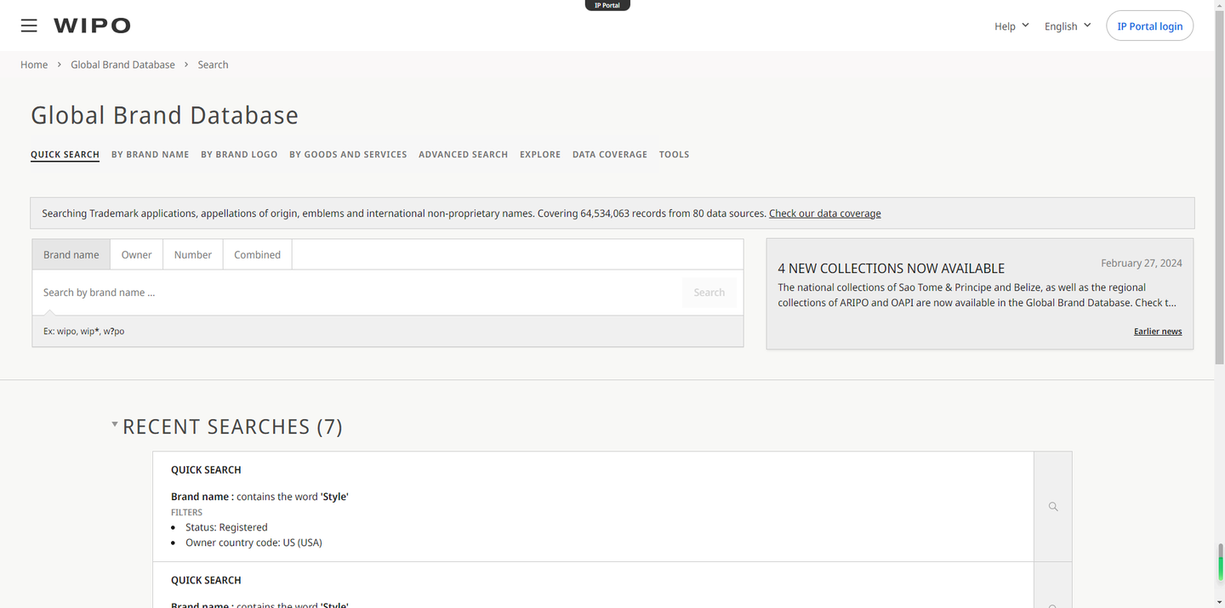Click the WIPO logo

click(x=92, y=26)
